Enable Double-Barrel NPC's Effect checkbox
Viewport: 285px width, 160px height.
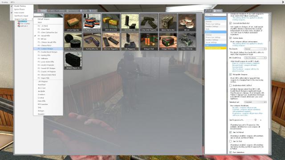pos(231,85)
